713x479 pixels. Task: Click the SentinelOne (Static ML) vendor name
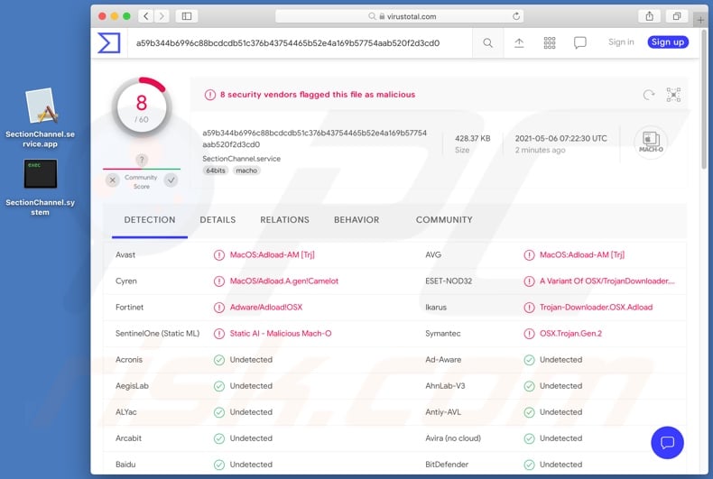pyautogui.click(x=157, y=334)
